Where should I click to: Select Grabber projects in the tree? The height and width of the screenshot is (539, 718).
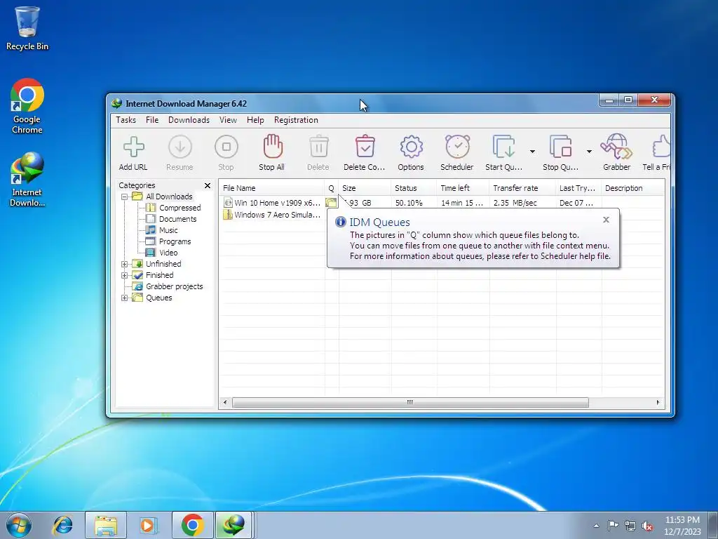(174, 286)
